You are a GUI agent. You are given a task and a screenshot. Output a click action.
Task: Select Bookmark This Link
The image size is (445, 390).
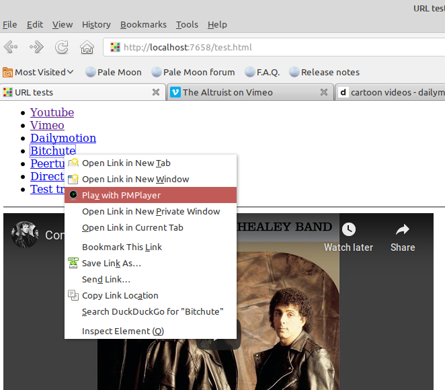coord(151,247)
